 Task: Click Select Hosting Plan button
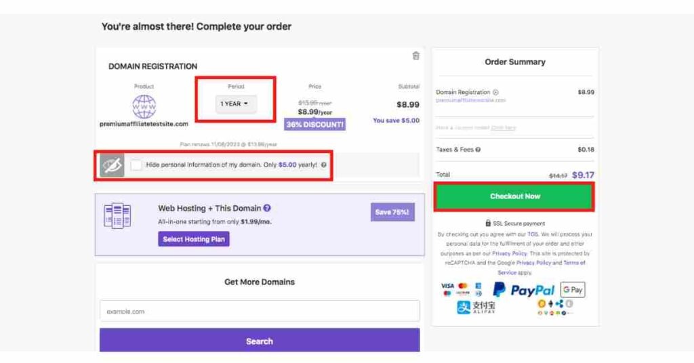(x=194, y=239)
